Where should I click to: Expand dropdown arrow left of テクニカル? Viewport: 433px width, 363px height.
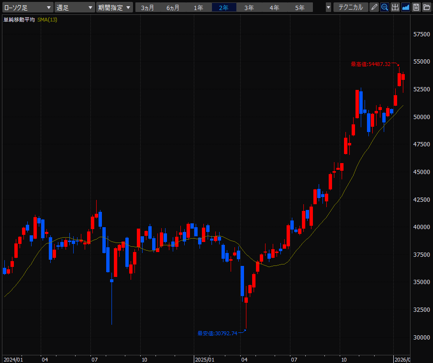328,8
